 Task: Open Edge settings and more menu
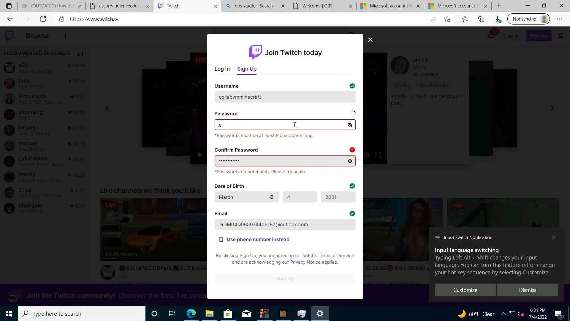pyautogui.click(x=560, y=19)
